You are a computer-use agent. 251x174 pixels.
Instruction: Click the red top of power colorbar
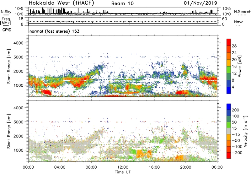tap(229, 42)
